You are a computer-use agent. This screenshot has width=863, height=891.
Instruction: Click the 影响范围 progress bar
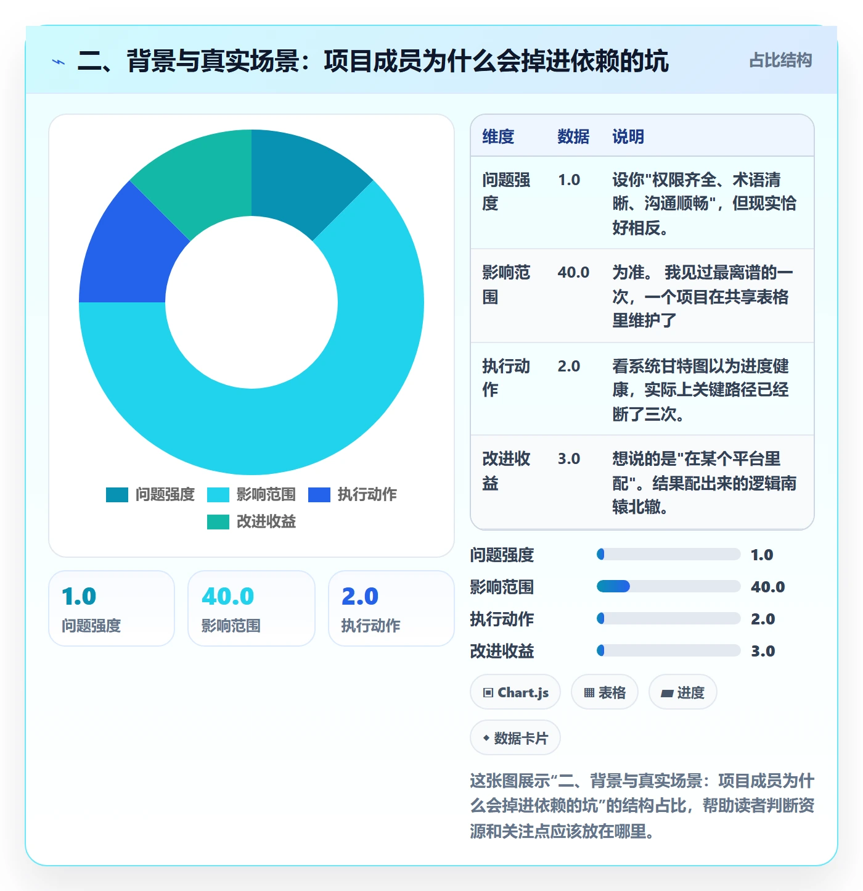pos(669,586)
